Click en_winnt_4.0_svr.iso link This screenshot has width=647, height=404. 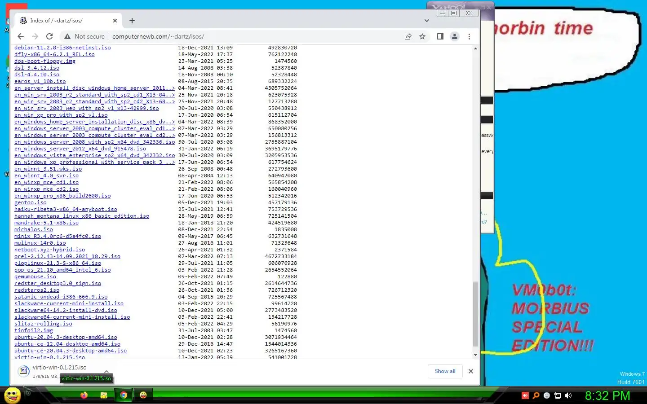46,176
